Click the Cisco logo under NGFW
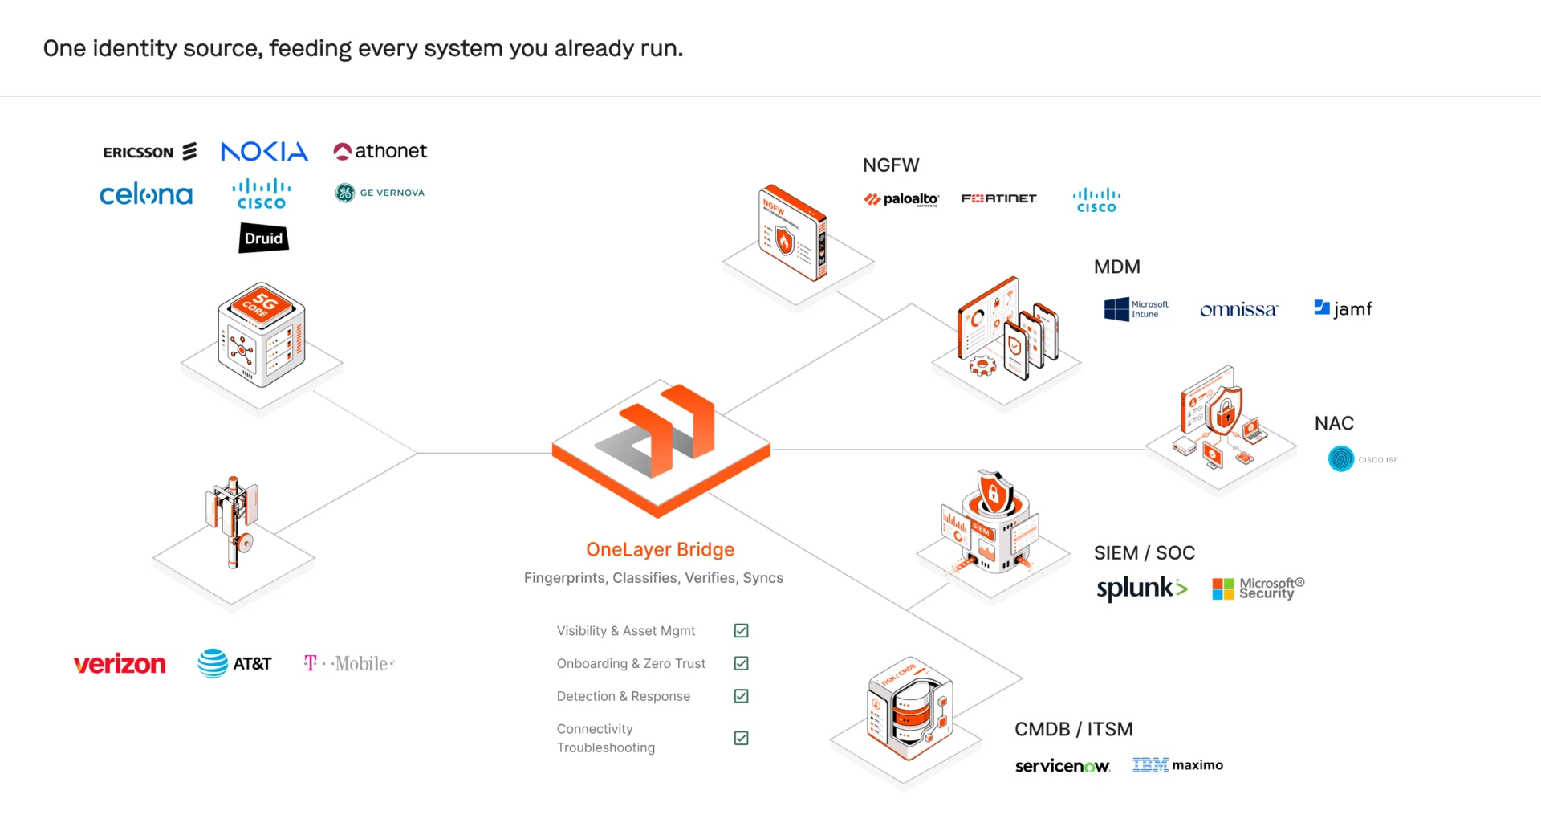Image resolution: width=1541 pixels, height=835 pixels. [1097, 200]
